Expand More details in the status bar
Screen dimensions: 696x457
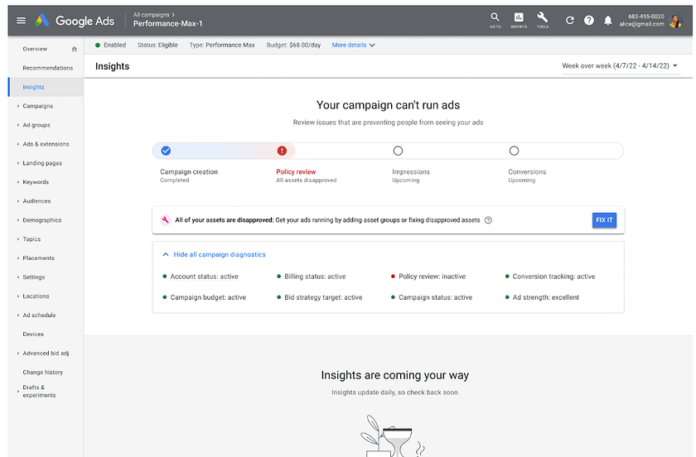point(353,46)
